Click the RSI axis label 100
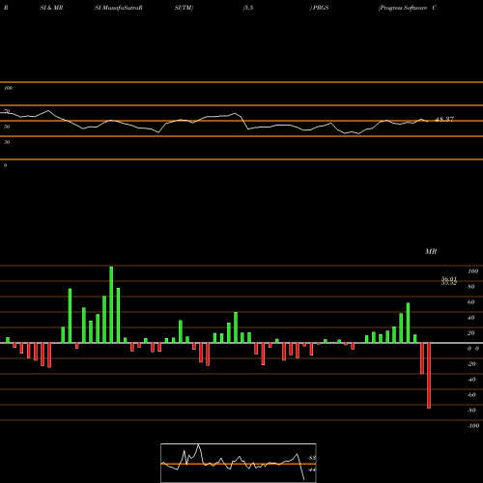 point(8,88)
